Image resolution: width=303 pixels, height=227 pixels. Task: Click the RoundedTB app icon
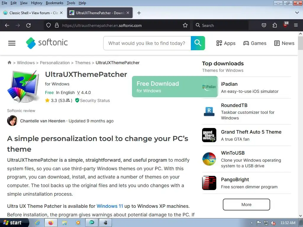click(x=209, y=111)
